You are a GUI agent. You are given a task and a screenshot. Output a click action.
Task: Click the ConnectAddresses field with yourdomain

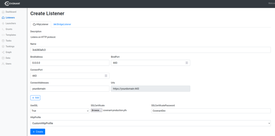[x=70, y=89]
